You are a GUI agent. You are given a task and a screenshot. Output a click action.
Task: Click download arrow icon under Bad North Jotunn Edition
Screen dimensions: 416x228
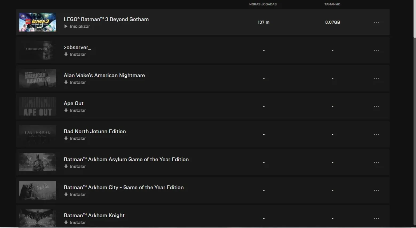pos(66,138)
